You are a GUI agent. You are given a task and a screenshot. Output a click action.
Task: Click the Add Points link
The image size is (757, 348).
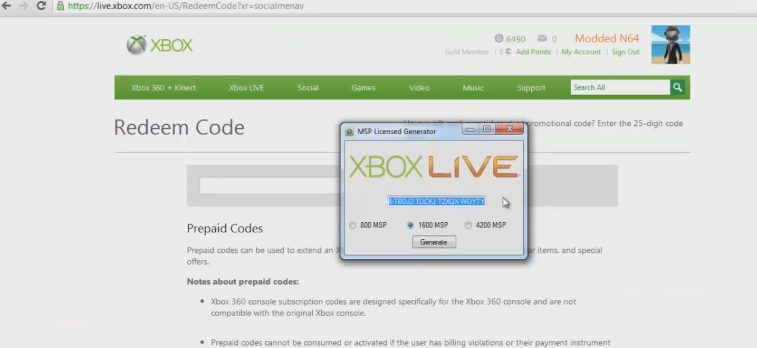click(x=533, y=52)
